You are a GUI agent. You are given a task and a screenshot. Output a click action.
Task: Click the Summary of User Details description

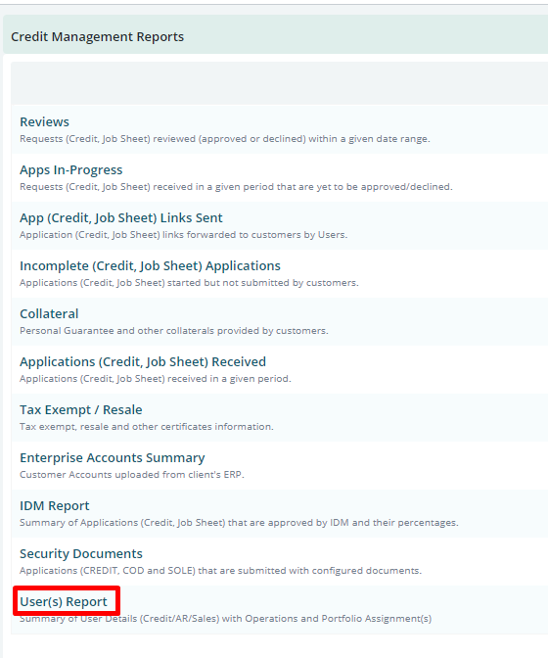point(225,619)
